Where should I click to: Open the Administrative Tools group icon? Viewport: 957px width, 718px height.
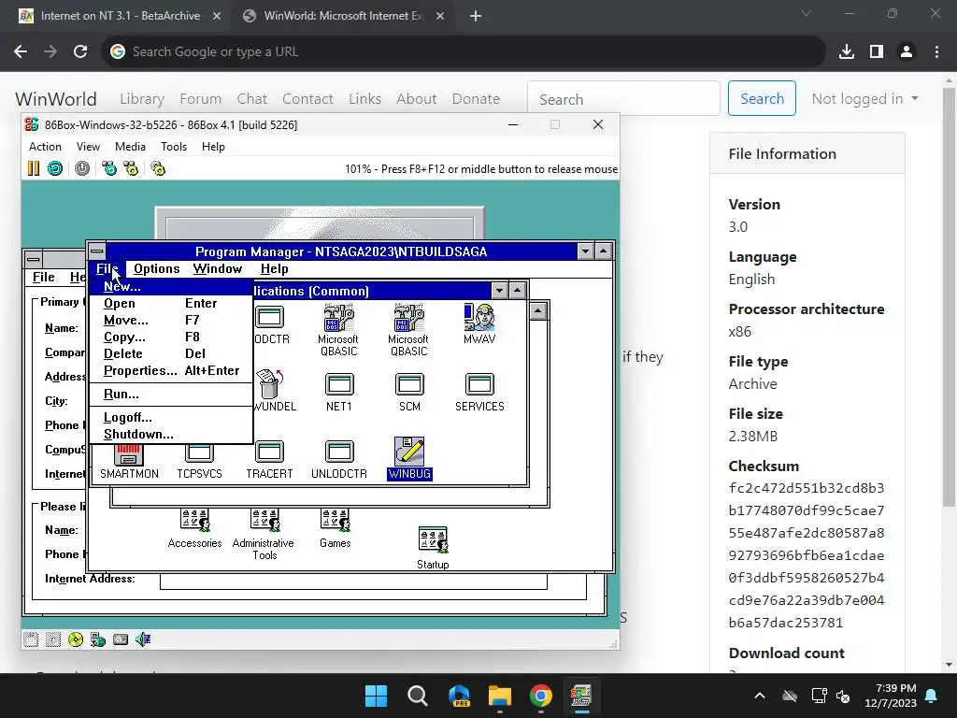coord(264,535)
